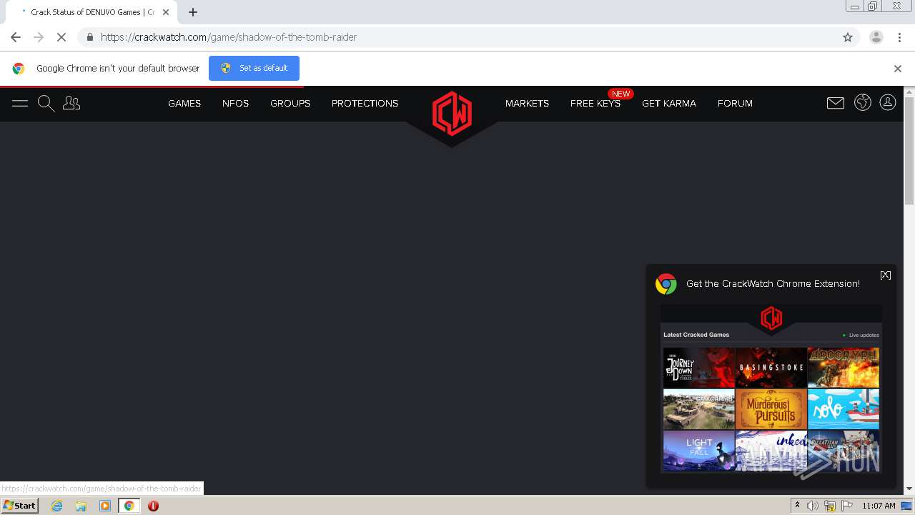Close the Crack Status tab

coord(166,12)
